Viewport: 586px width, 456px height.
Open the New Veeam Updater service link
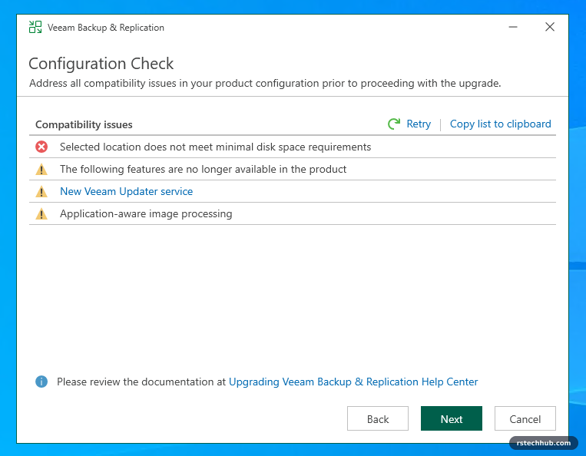coord(126,191)
